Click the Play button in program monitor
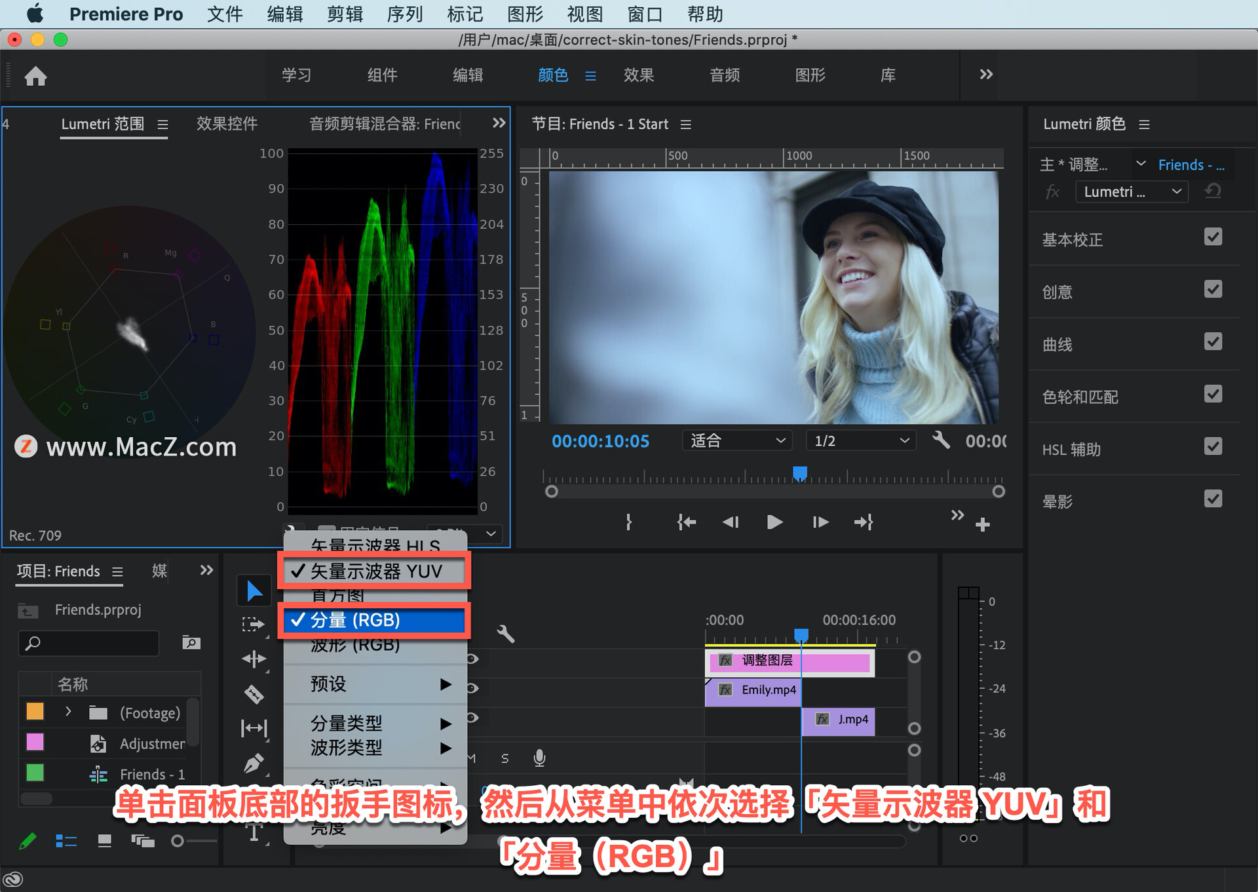 [775, 522]
